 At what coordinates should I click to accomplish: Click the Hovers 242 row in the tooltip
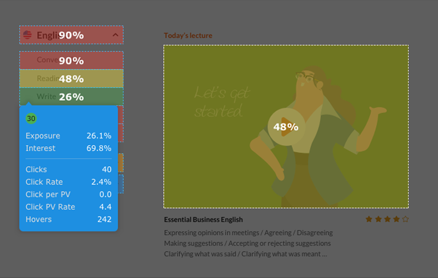[68, 220]
